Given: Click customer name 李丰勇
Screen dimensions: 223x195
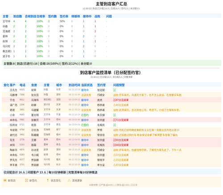Looking at the screenshot, I should click(x=13, y=165).
